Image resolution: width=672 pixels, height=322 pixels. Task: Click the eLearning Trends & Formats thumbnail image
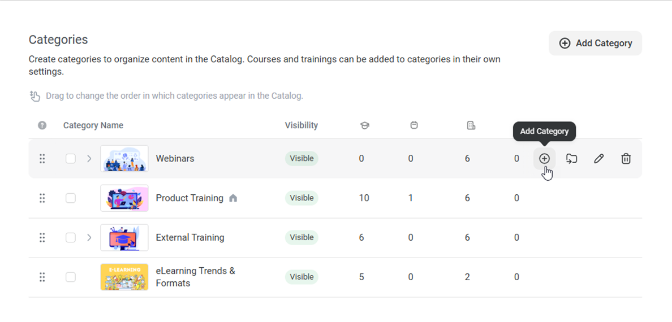tap(124, 277)
